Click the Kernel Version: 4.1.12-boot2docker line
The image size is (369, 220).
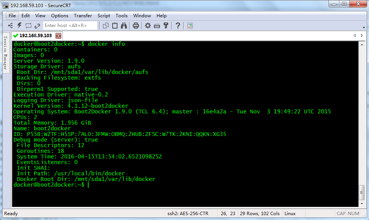click(x=71, y=106)
